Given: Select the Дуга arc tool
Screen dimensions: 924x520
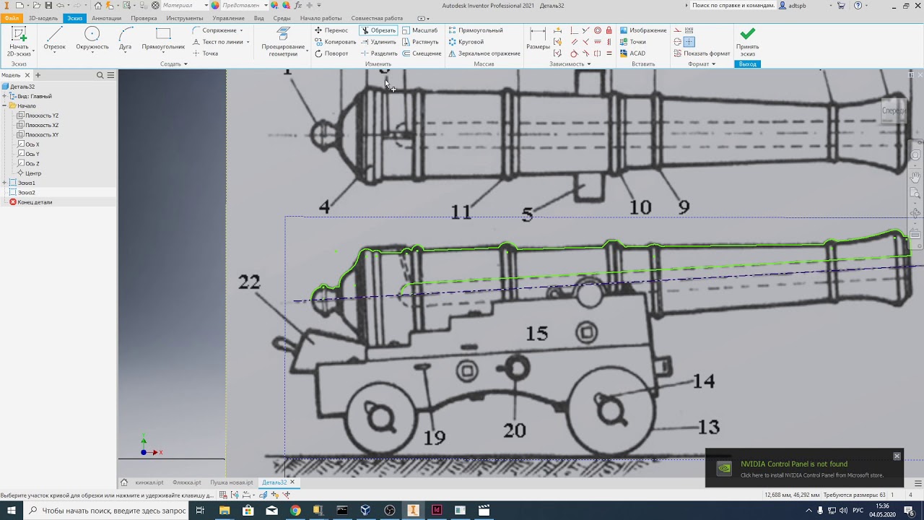Looking at the screenshot, I should point(126,40).
